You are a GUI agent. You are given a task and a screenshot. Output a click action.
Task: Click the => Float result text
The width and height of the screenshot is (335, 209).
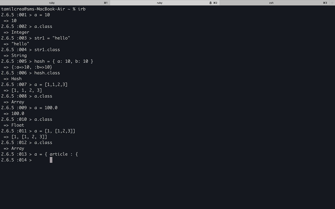[13, 125]
